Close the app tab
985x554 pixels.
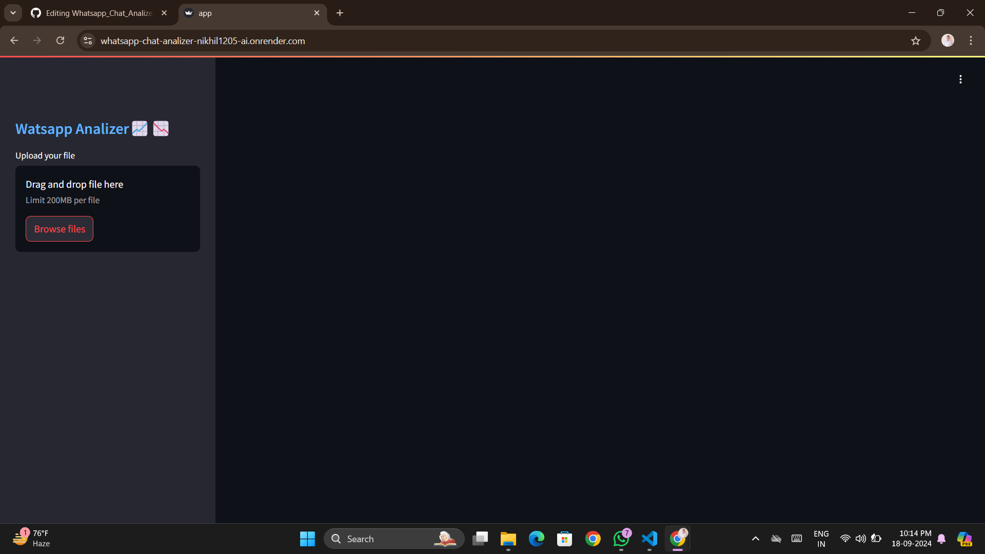(x=317, y=13)
